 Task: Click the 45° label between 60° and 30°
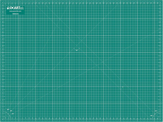11,111
